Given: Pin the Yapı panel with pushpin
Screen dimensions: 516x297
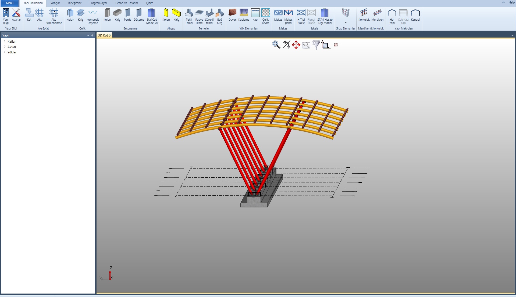Looking at the screenshot, I should click(x=92, y=35).
